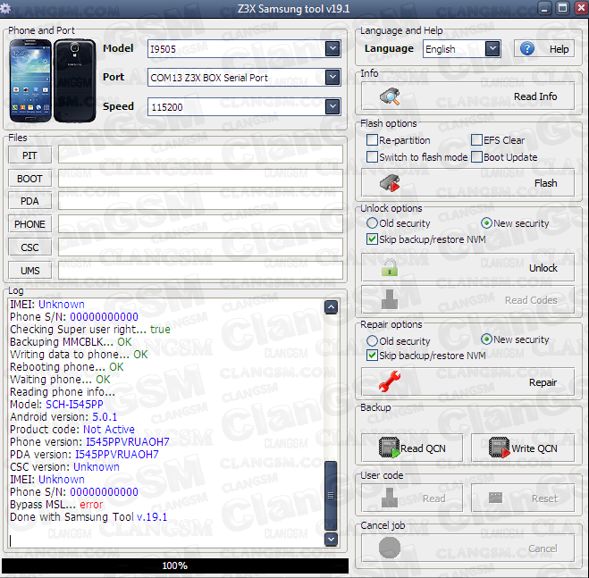Screen dimensions: 589x578
Task: Click the BOOT file button
Action: [29, 179]
